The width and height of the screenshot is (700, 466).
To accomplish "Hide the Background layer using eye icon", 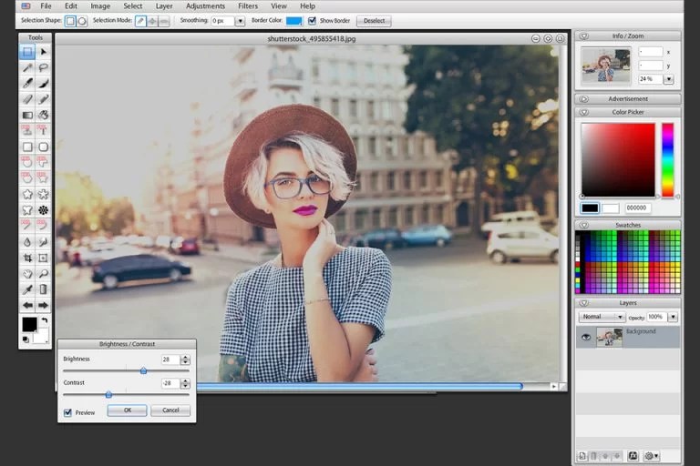I will click(x=586, y=338).
